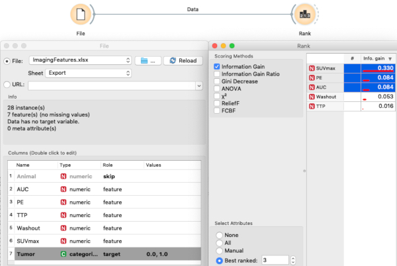Uncheck the Information Gain checkbox

click(x=217, y=67)
